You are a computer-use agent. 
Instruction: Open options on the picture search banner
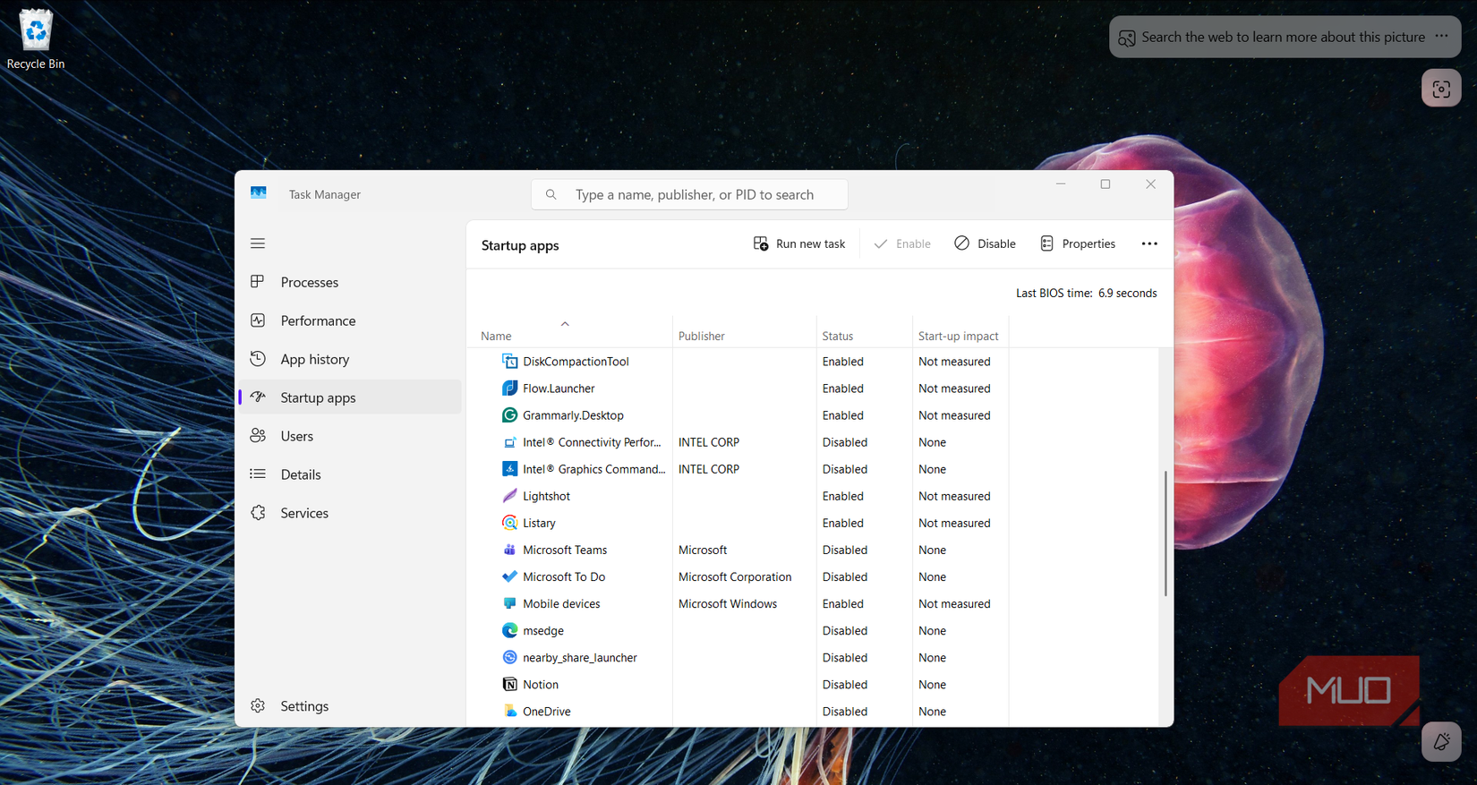click(1441, 37)
